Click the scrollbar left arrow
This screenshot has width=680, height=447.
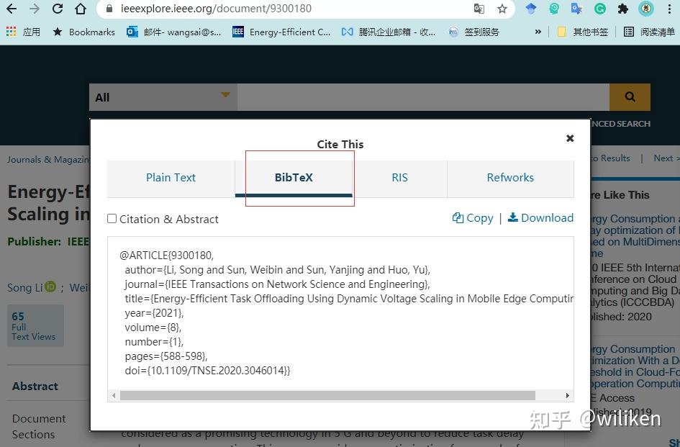[114, 395]
